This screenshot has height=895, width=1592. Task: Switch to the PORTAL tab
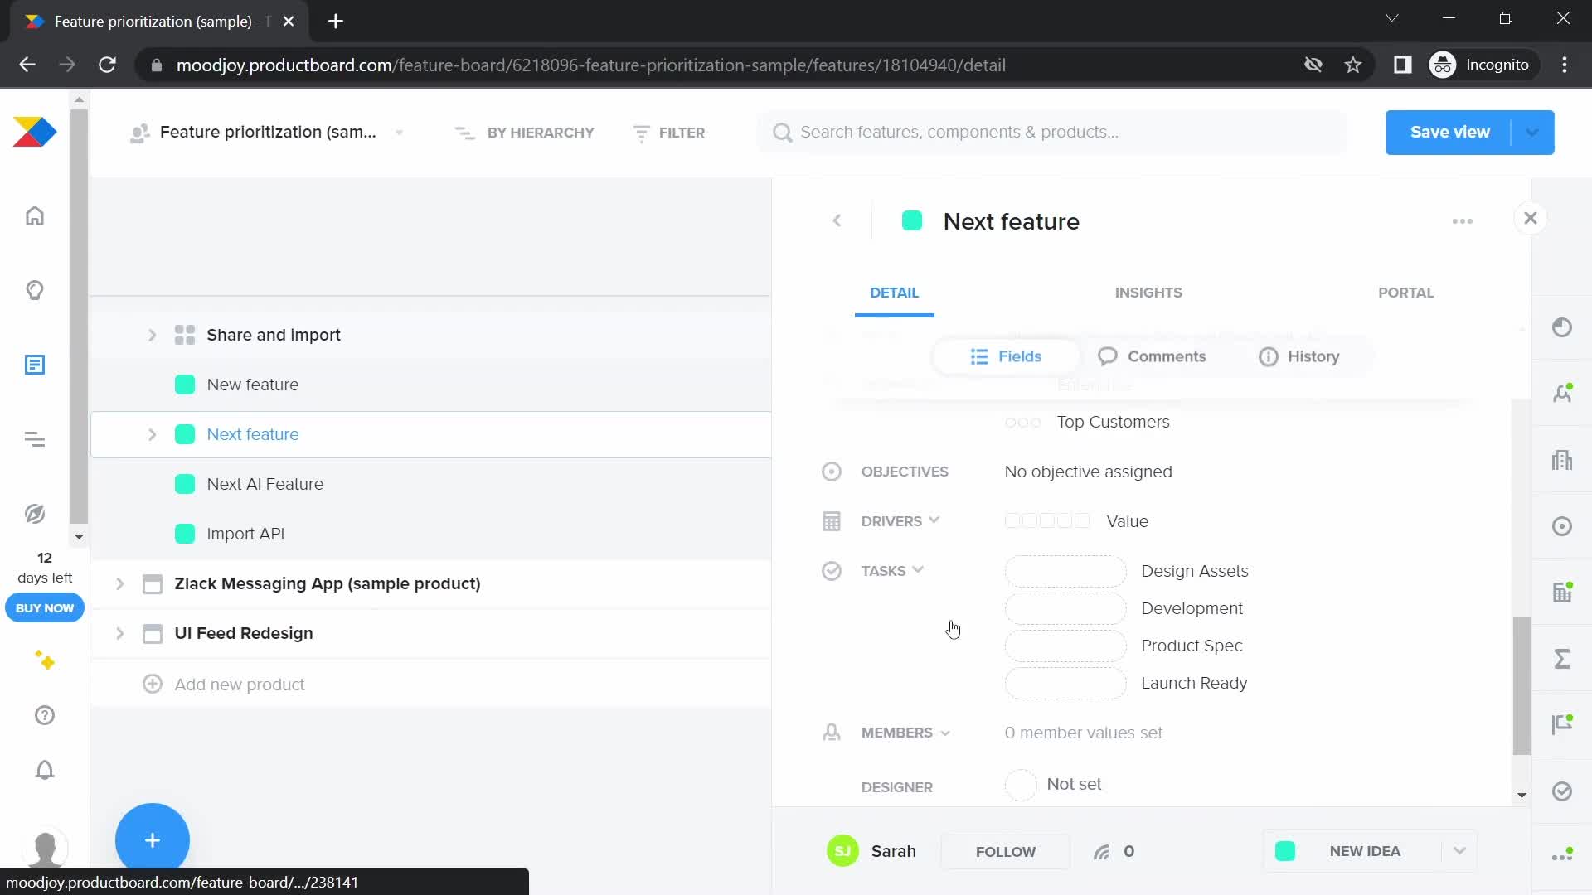(x=1405, y=293)
